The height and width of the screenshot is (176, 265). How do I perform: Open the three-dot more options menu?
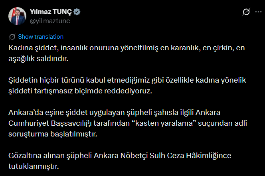(259, 12)
